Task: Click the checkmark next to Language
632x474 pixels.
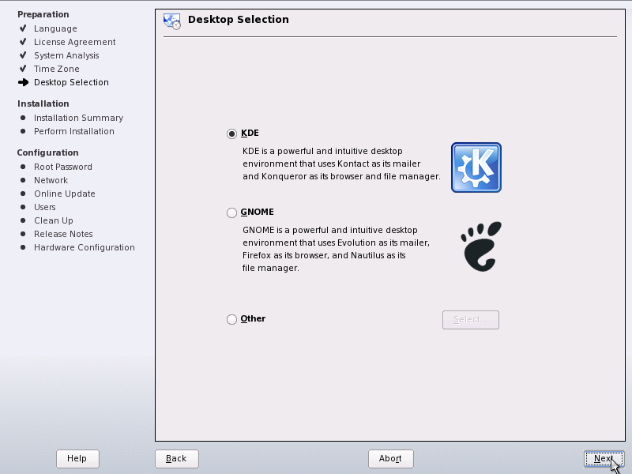Action: [x=23, y=28]
